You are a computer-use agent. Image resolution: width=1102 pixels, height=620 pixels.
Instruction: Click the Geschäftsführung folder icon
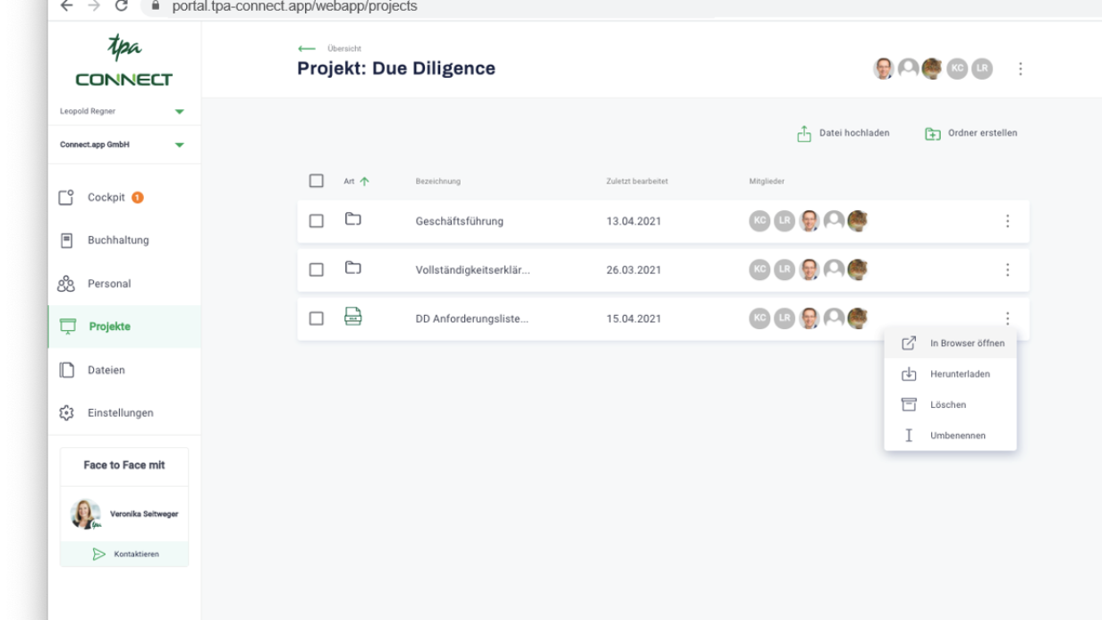353,219
